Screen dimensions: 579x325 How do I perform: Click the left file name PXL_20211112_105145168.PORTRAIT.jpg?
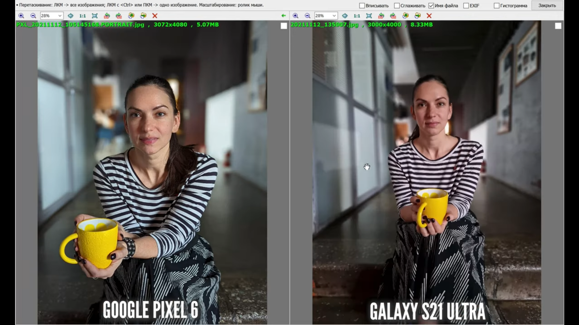(80, 25)
